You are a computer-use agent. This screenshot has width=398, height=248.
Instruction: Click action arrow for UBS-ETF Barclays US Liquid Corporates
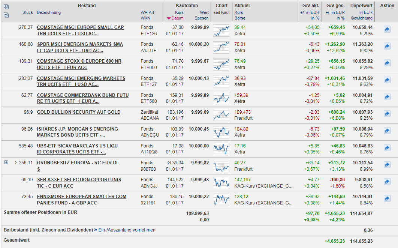(x=387, y=148)
